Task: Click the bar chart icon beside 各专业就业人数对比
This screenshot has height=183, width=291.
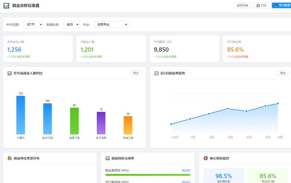Action: pyautogui.click(x=9, y=74)
